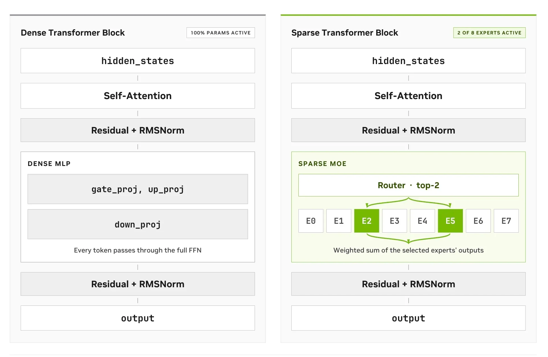
Task: Click first Residual + RMSNorm in Dense block
Action: tap(138, 130)
